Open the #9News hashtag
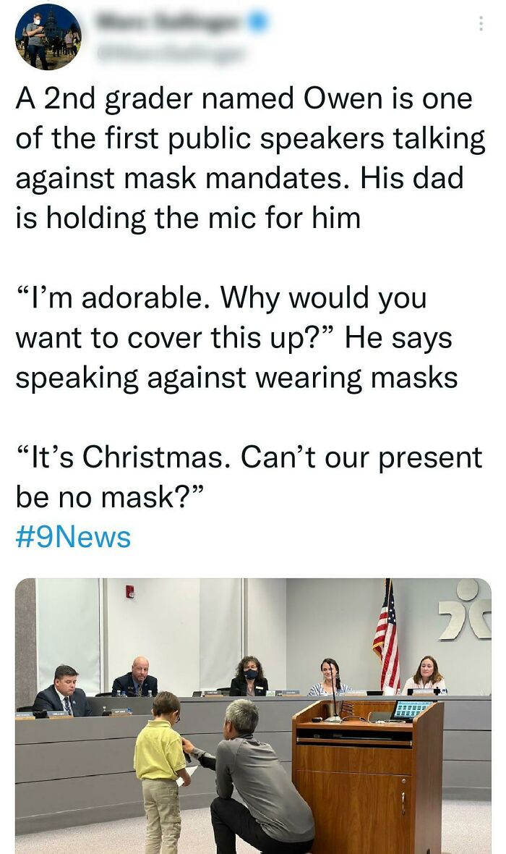Screen dimensions: 506x854 click(x=74, y=537)
